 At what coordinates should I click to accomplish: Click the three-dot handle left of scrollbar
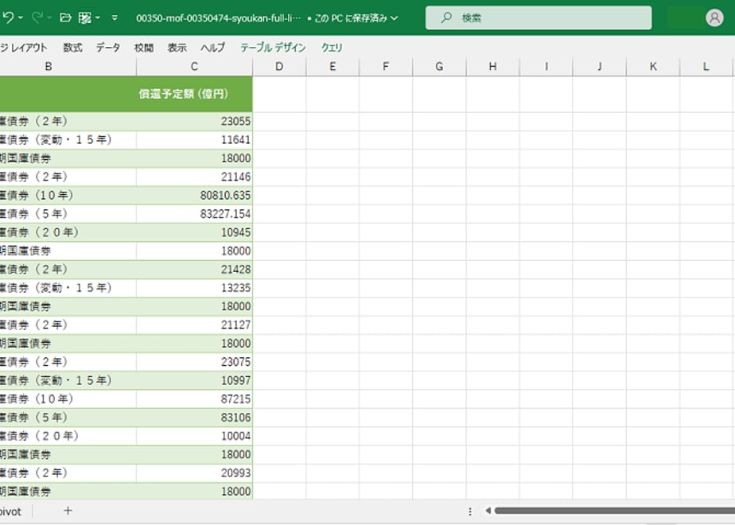point(469,511)
